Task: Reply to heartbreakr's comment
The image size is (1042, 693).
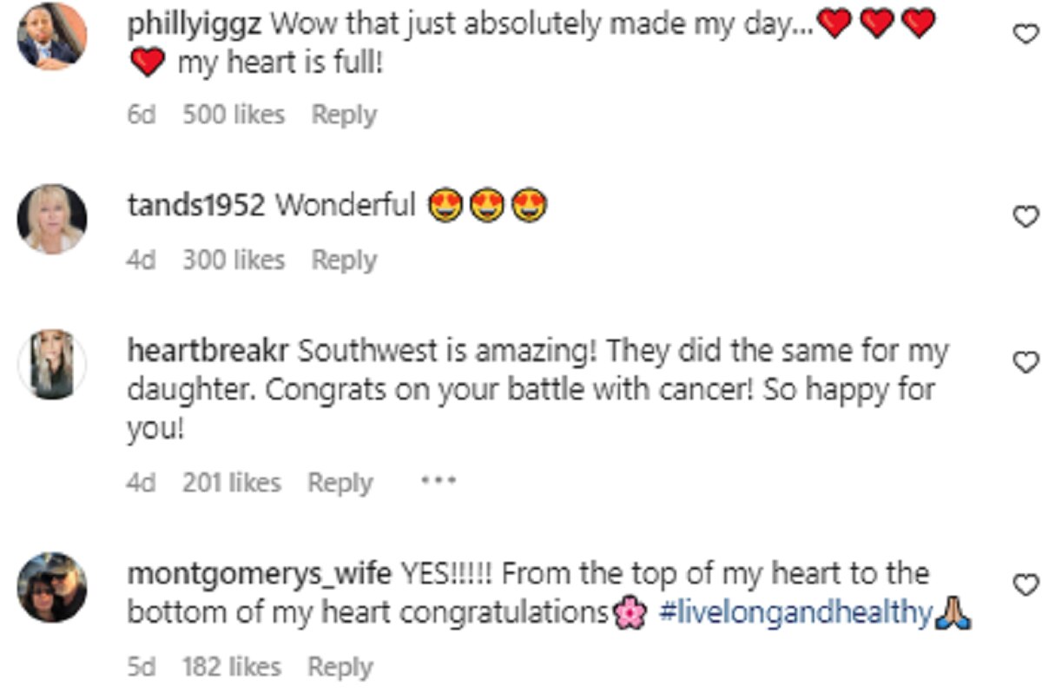Action: pos(340,482)
